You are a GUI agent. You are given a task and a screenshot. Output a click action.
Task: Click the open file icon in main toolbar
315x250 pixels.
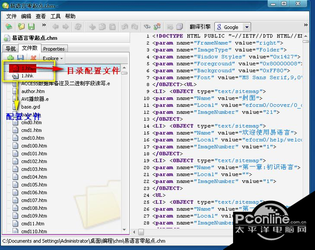21,27
